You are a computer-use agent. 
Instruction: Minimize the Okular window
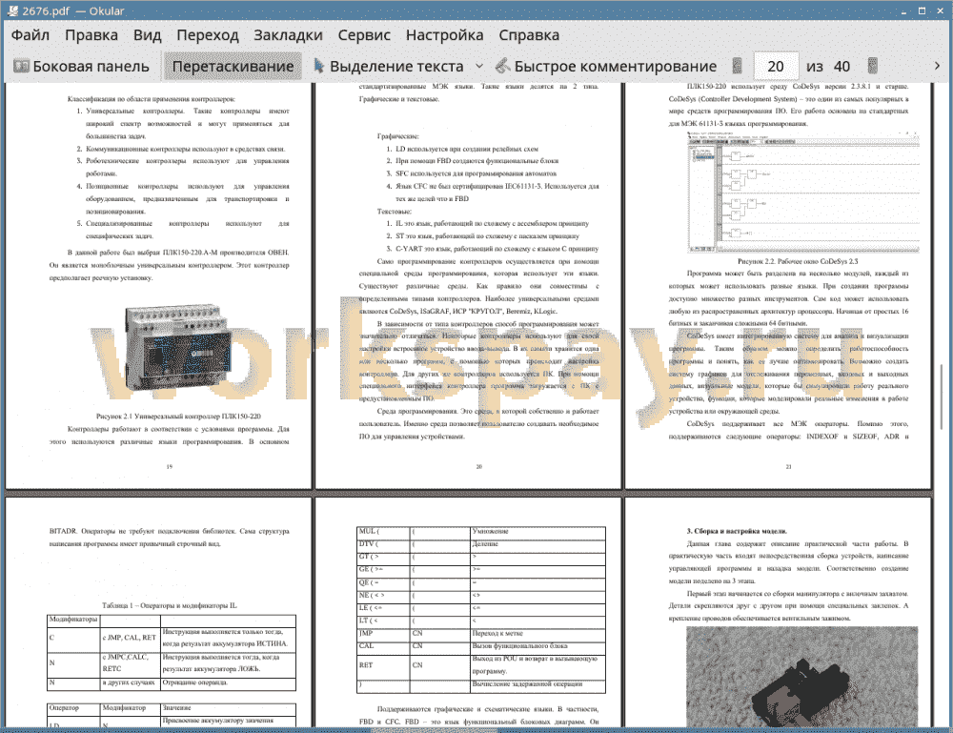coord(903,11)
